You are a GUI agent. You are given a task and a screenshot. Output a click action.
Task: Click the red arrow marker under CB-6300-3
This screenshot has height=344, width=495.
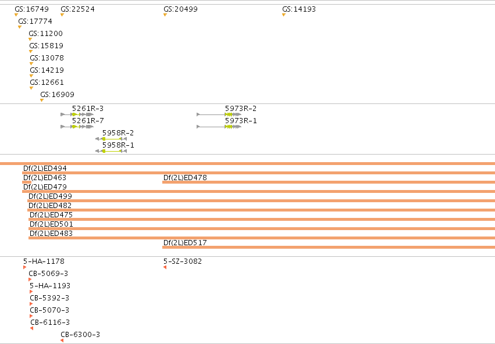point(62,341)
